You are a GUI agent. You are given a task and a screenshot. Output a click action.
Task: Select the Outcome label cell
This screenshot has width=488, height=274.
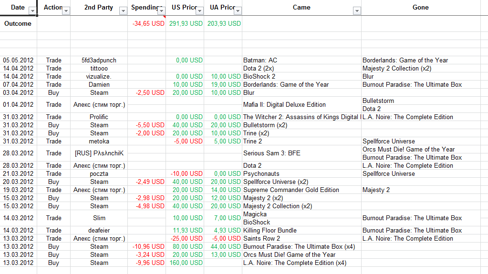point(18,24)
